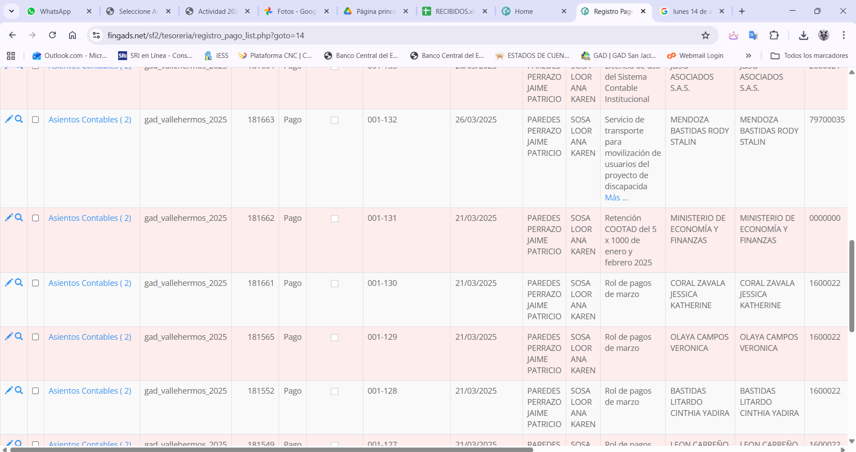Tick the row checkbox for record 181661
The height and width of the screenshot is (452, 856).
pos(36,283)
